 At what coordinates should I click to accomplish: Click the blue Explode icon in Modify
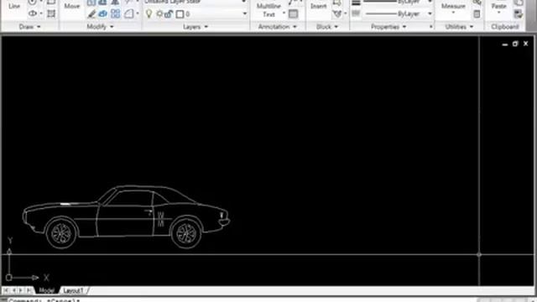103,13
